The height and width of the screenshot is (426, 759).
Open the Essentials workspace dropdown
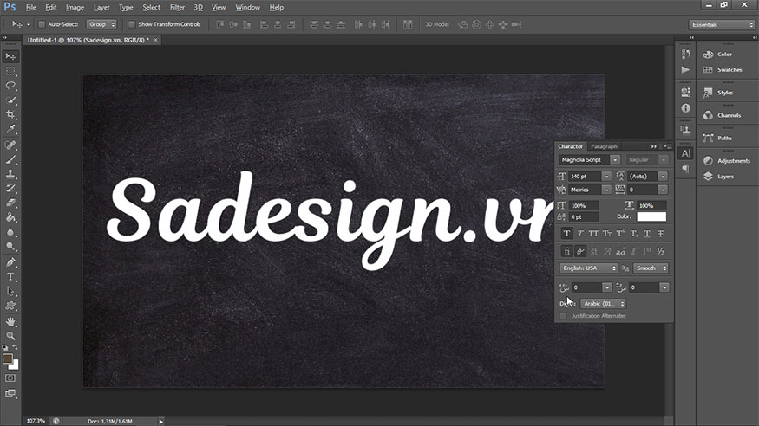[721, 24]
